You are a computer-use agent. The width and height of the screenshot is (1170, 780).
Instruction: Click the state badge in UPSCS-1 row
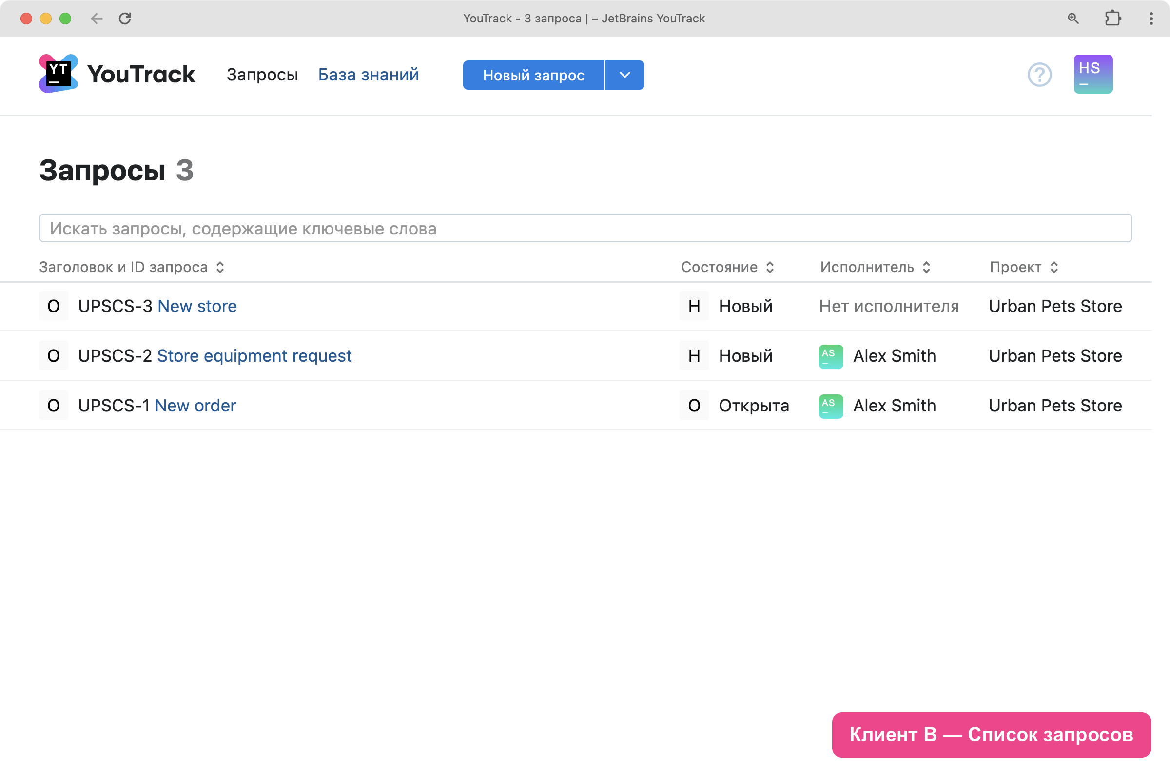click(x=694, y=406)
